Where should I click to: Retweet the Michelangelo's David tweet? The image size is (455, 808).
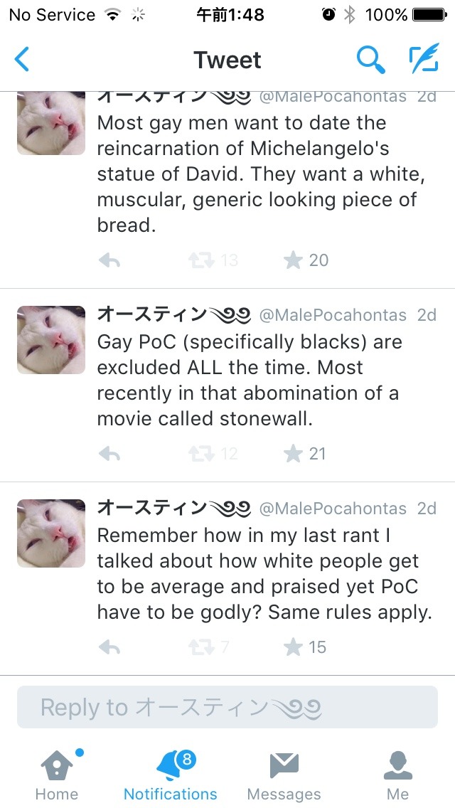click(x=201, y=260)
